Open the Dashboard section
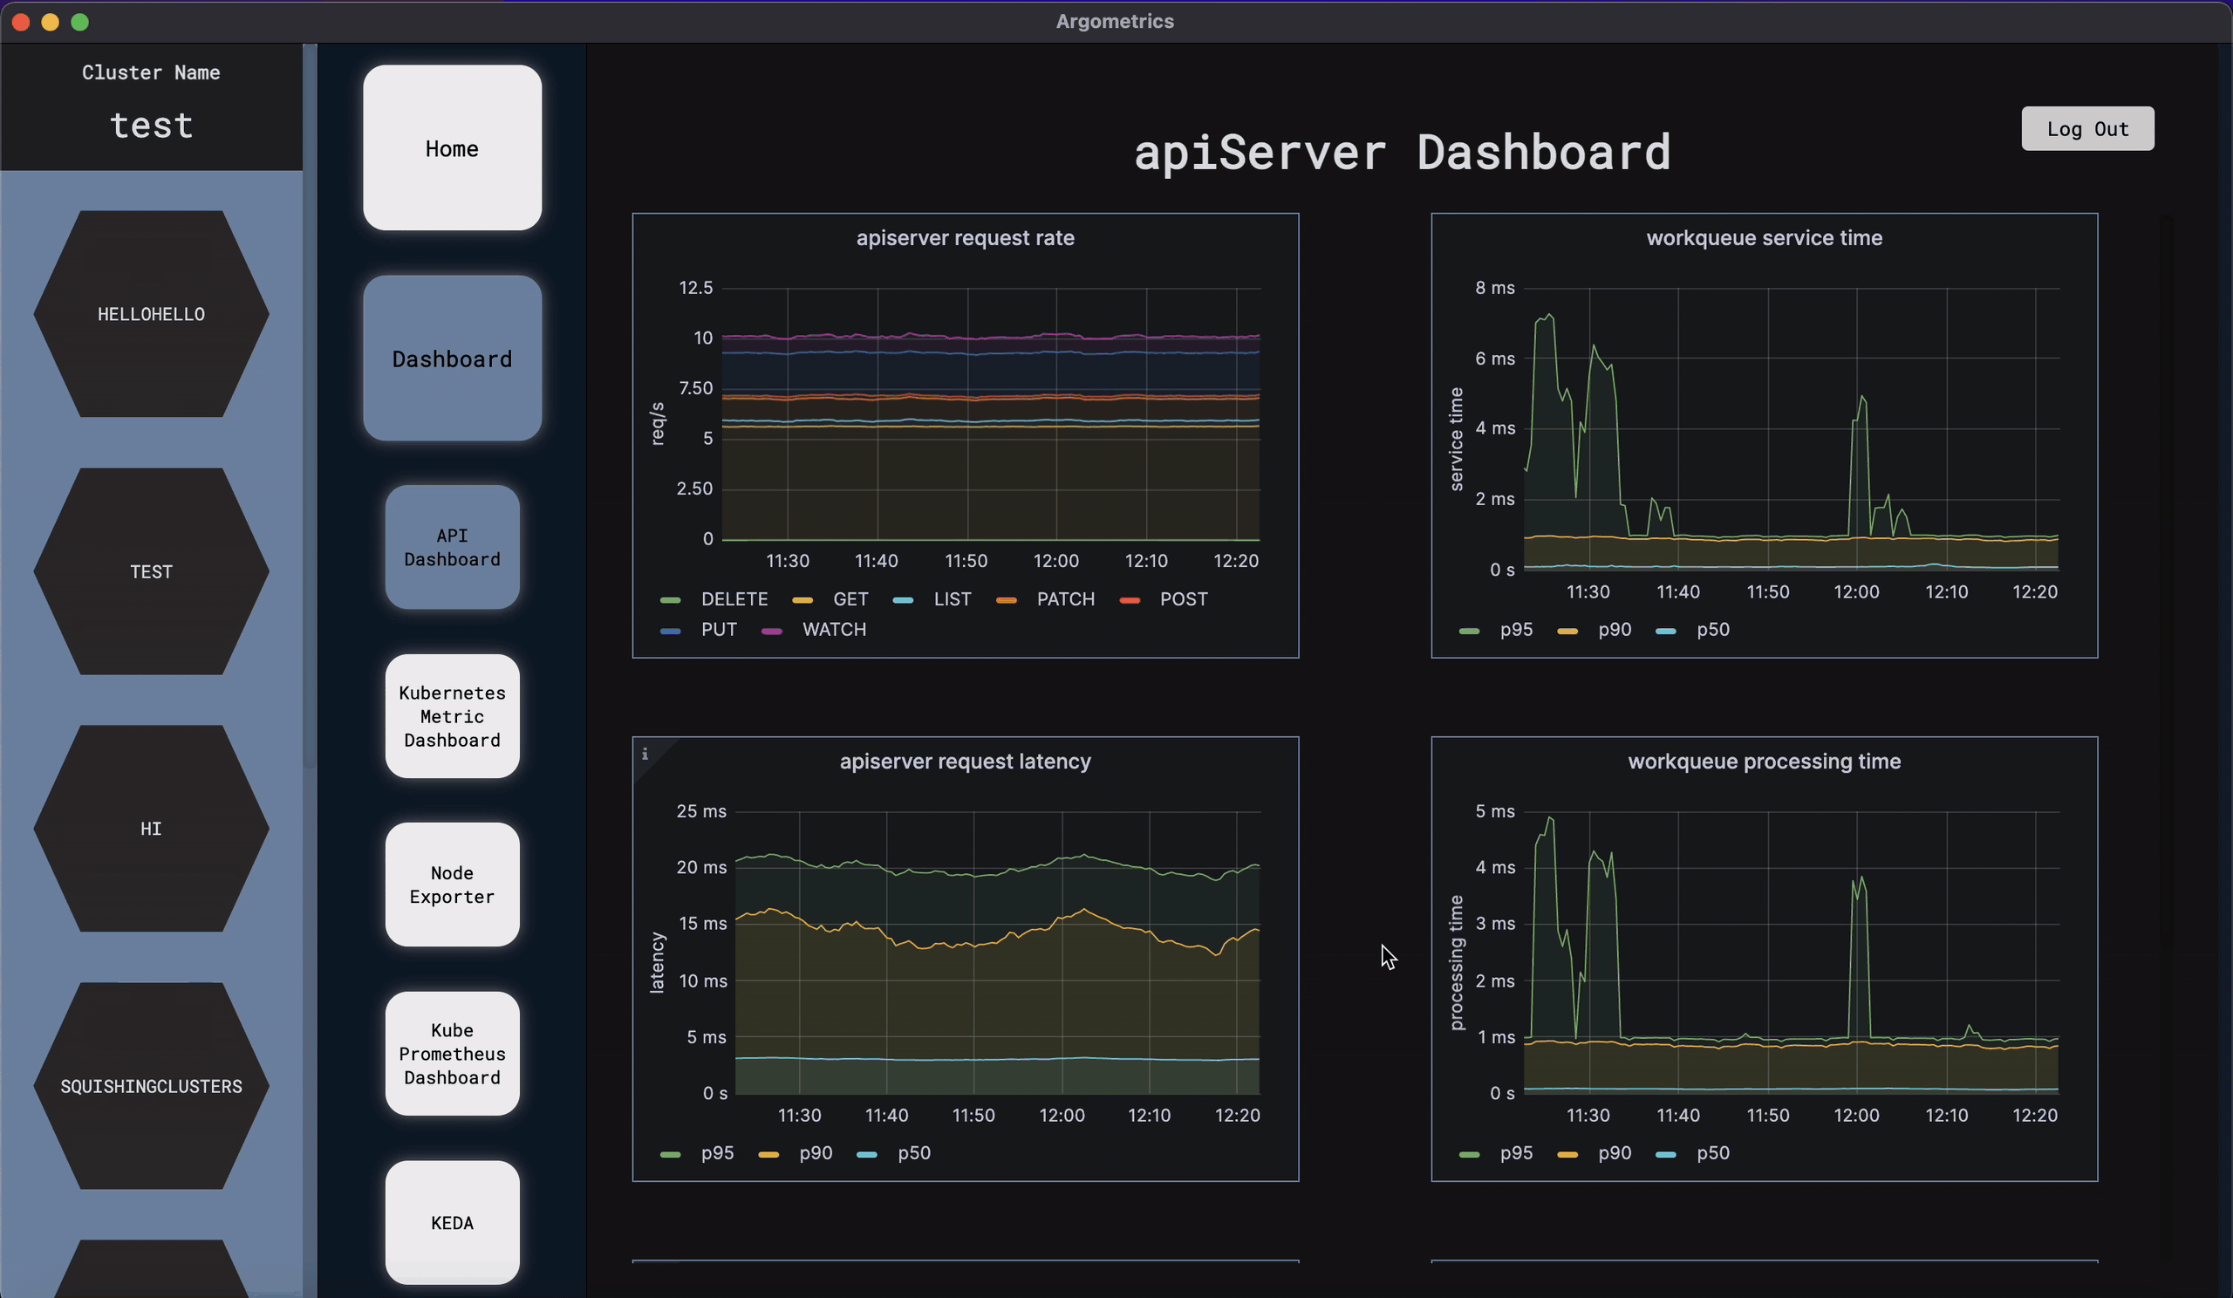Image resolution: width=2233 pixels, height=1298 pixels. tap(452, 359)
